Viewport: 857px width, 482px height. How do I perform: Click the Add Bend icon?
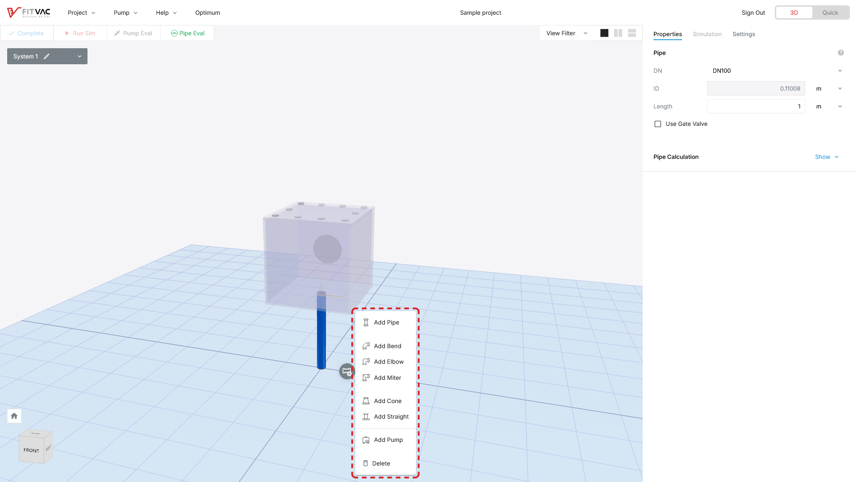(x=366, y=346)
